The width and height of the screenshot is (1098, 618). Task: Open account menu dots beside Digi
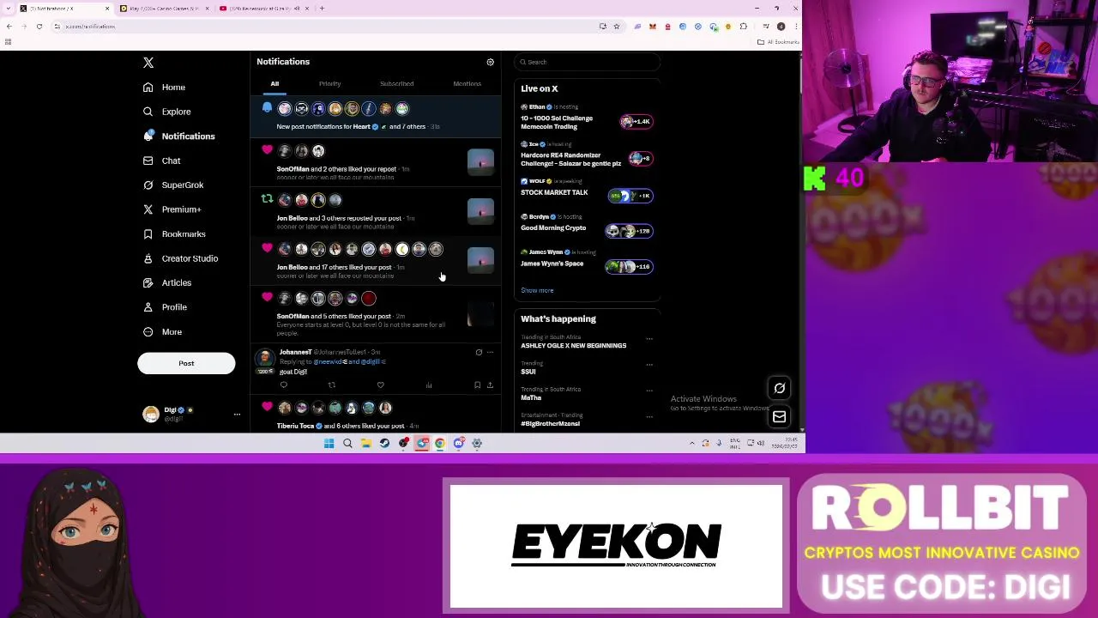(x=237, y=414)
